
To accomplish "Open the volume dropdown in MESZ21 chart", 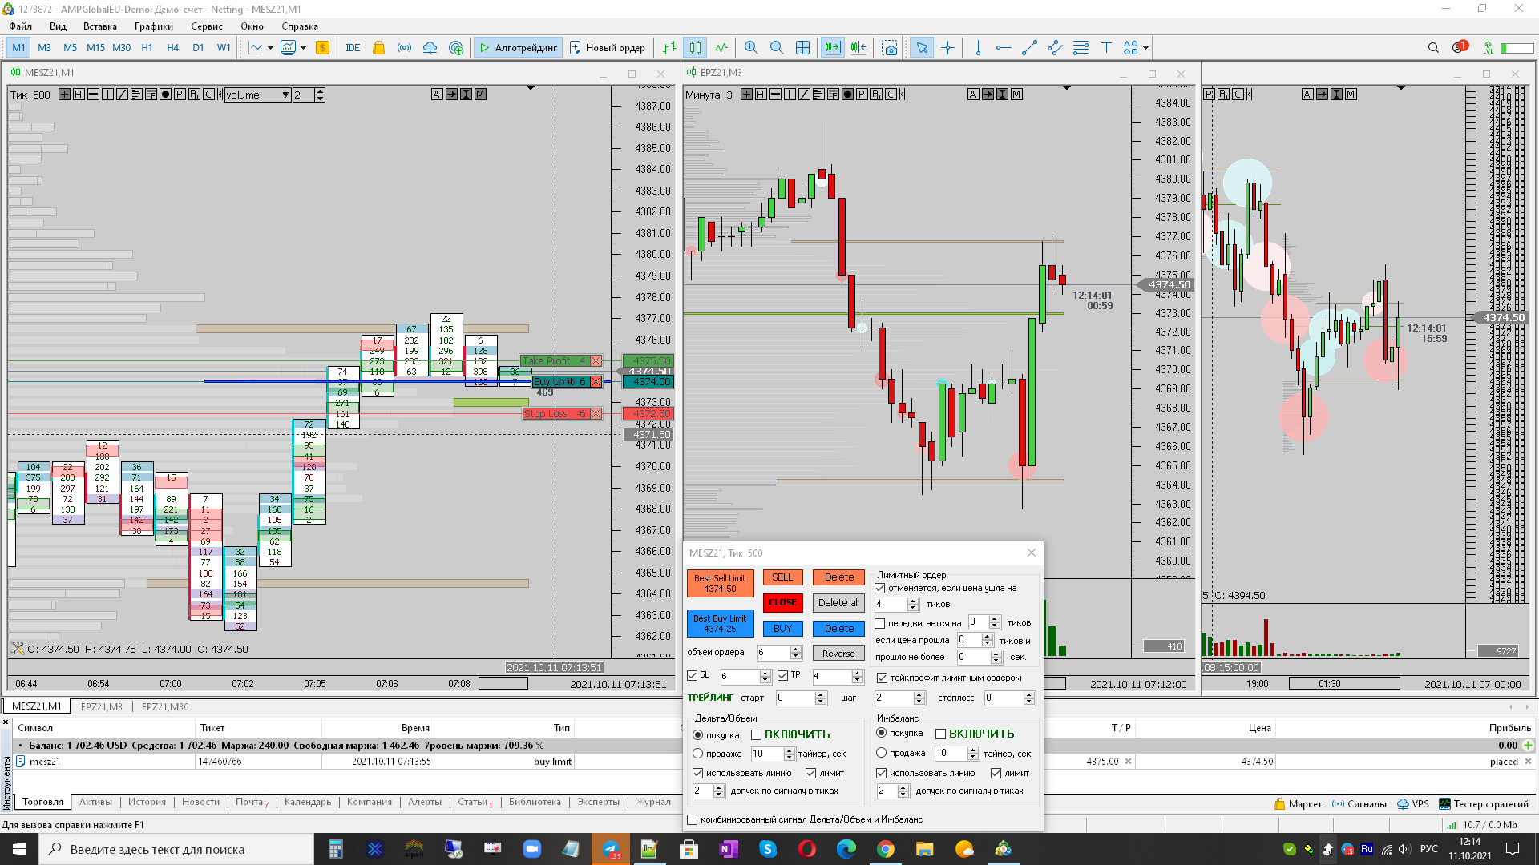I will point(285,95).
